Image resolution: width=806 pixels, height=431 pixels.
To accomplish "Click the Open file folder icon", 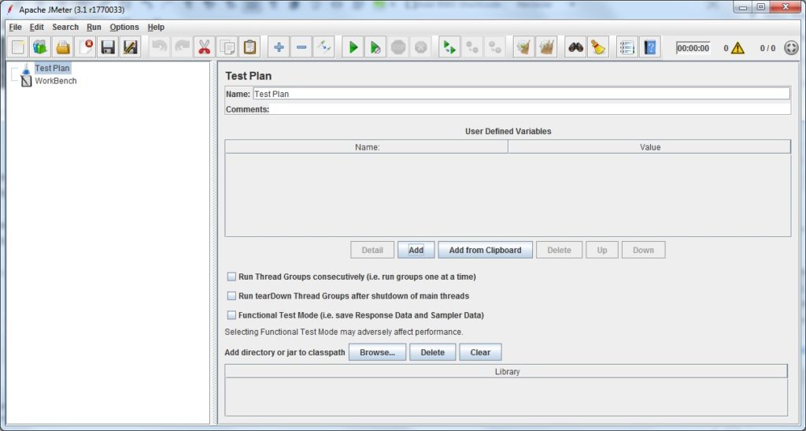I will point(63,48).
